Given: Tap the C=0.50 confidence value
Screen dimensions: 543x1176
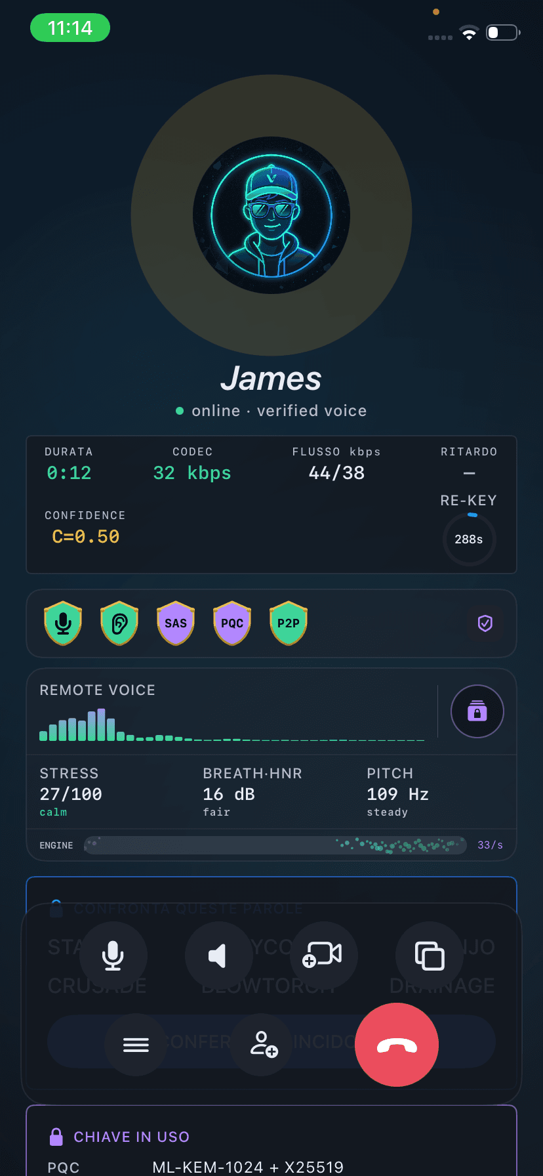Looking at the screenshot, I should point(86,537).
